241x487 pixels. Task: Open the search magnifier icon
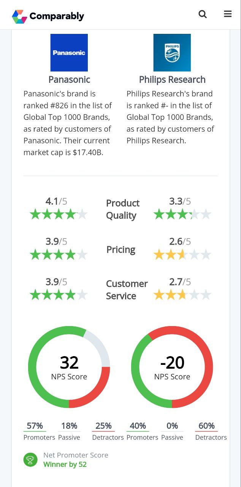pos(203,14)
